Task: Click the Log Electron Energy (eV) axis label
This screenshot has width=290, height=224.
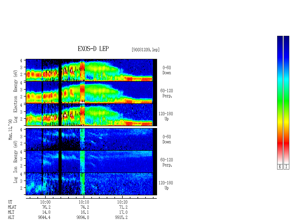Action: (15, 96)
